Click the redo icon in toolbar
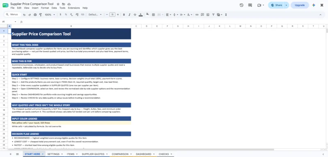Image resolution: width=328 pixels, height=157 pixels. pos(30,15)
